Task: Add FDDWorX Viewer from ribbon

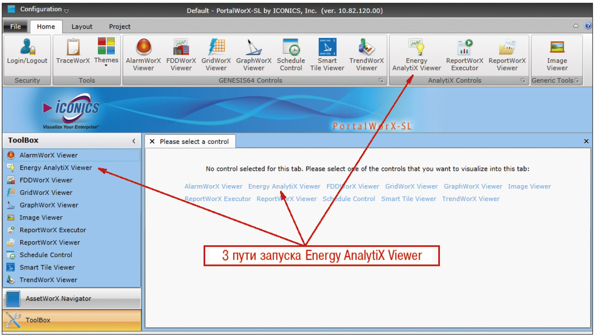Action: [x=181, y=55]
